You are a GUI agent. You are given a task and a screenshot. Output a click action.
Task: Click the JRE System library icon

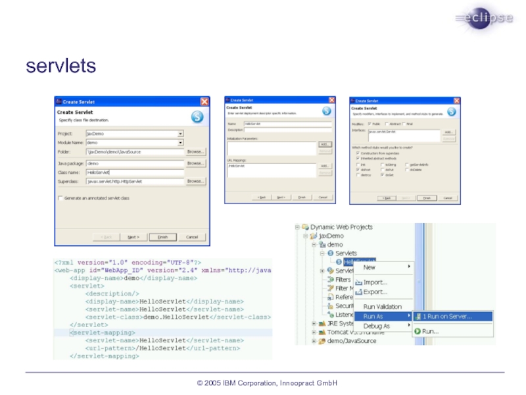point(322,323)
